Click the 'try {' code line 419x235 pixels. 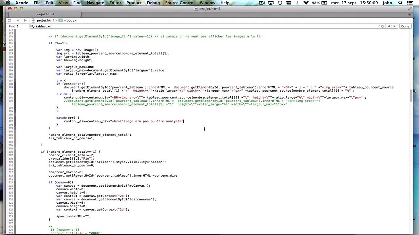(61, 80)
